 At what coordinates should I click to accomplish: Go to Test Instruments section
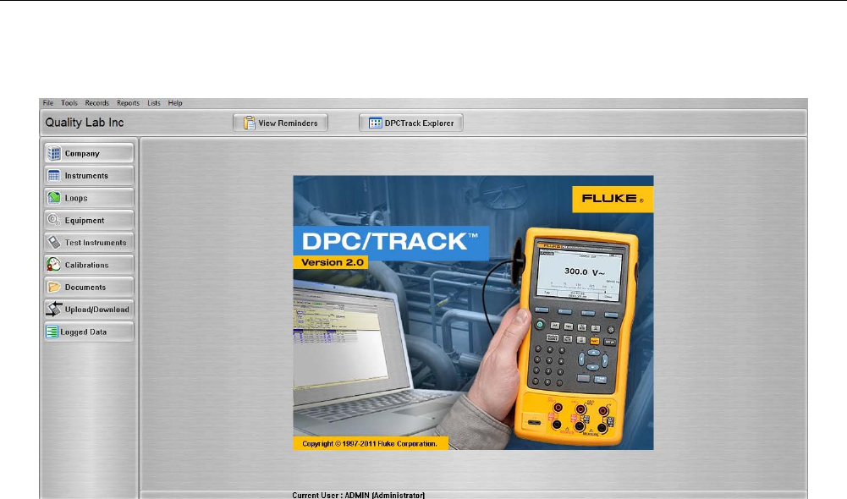click(x=89, y=242)
